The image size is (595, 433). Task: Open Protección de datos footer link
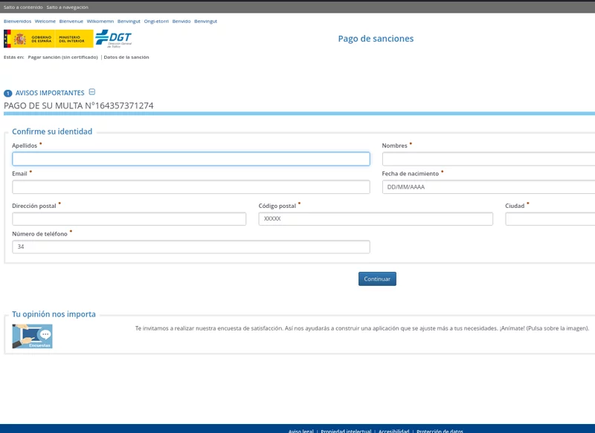[440, 431]
